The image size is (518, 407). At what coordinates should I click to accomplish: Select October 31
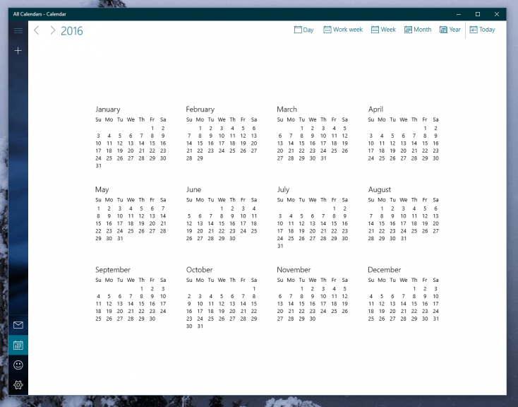click(x=200, y=326)
